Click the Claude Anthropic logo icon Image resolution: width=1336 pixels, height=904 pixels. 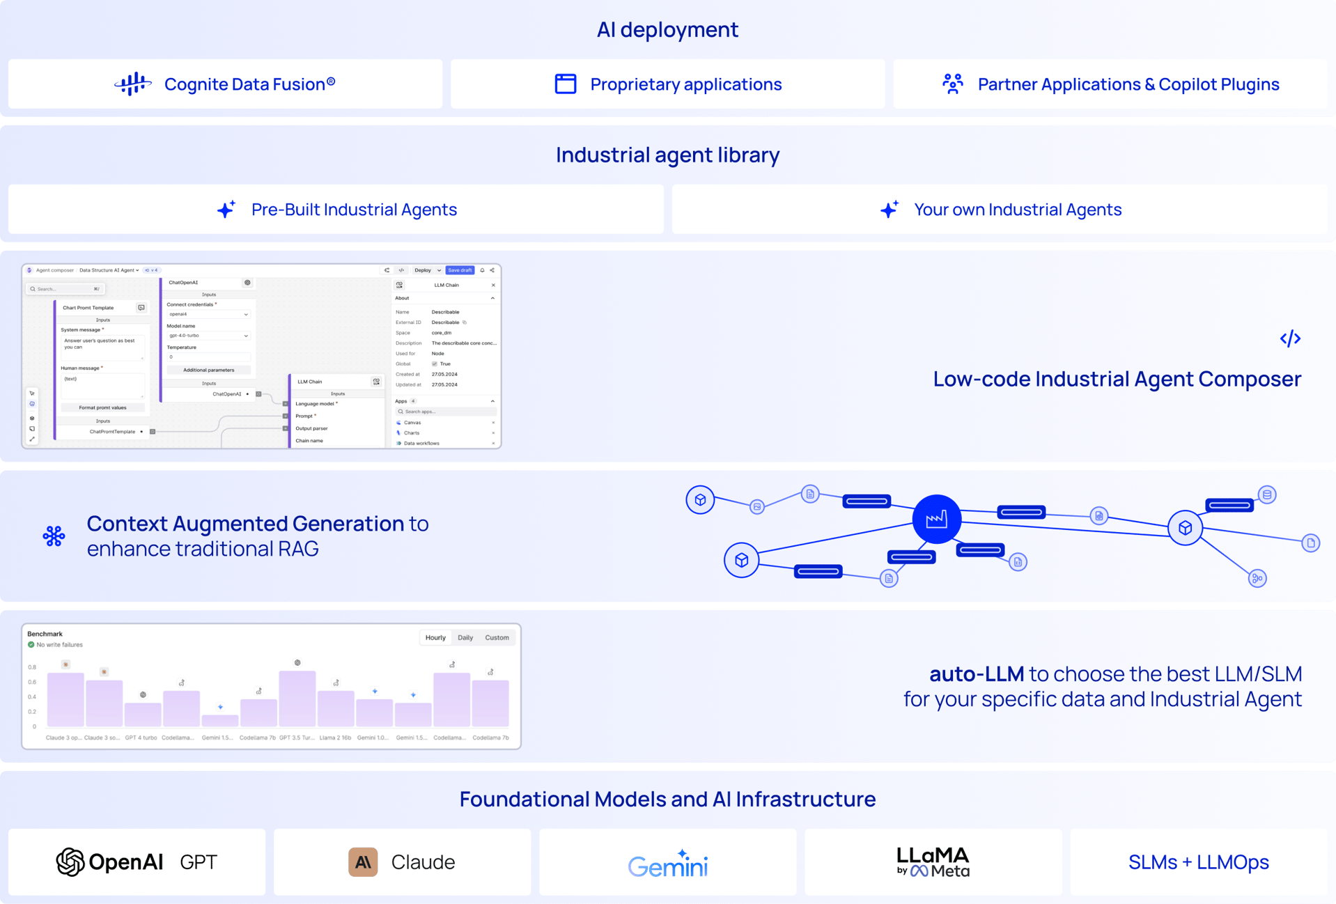point(363,862)
